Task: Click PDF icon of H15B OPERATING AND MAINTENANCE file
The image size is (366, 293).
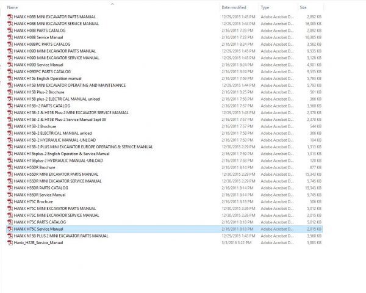Action: [x=10, y=85]
